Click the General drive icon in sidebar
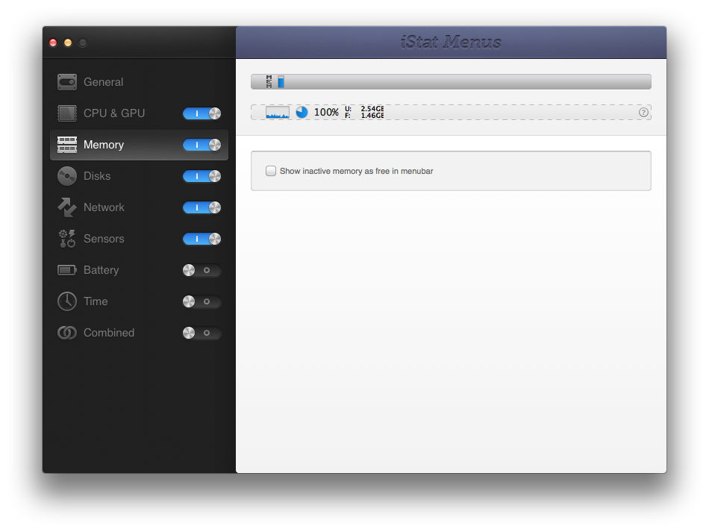 pyautogui.click(x=67, y=82)
